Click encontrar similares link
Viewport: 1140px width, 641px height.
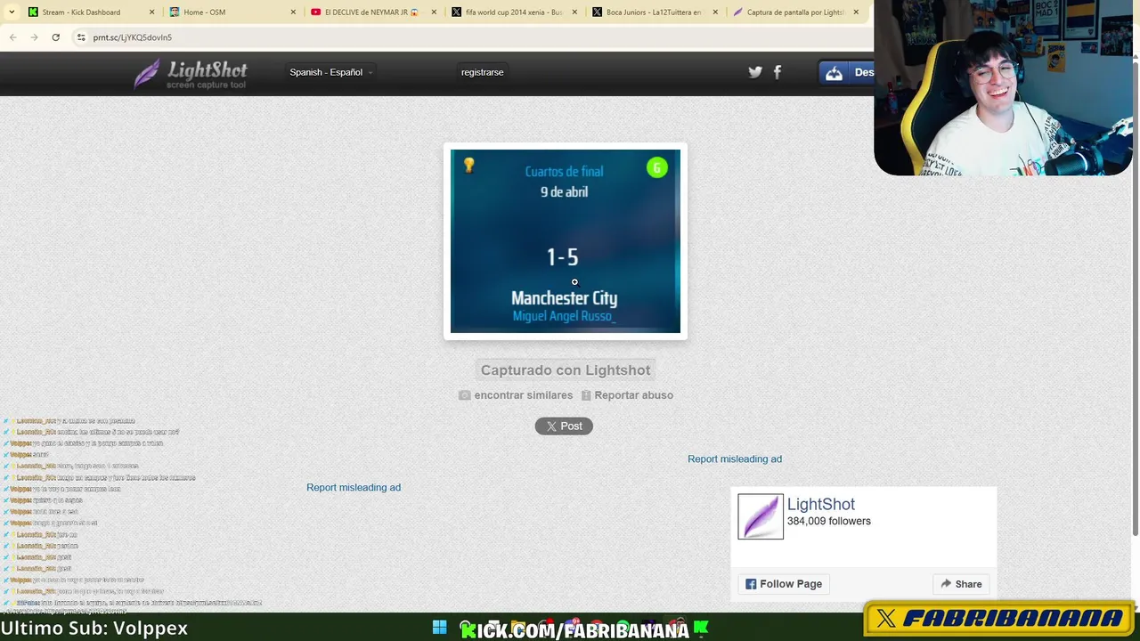tap(524, 395)
